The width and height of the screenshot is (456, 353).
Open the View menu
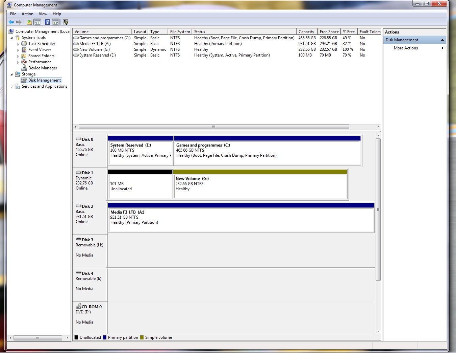point(43,14)
